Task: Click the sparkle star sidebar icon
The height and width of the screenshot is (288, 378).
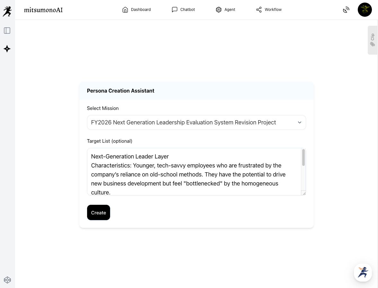Action: pyautogui.click(x=7, y=49)
